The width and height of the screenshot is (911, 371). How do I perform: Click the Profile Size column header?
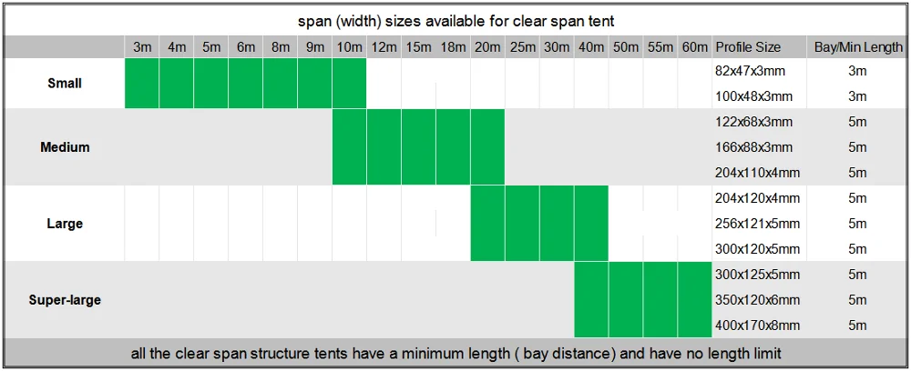pos(747,47)
